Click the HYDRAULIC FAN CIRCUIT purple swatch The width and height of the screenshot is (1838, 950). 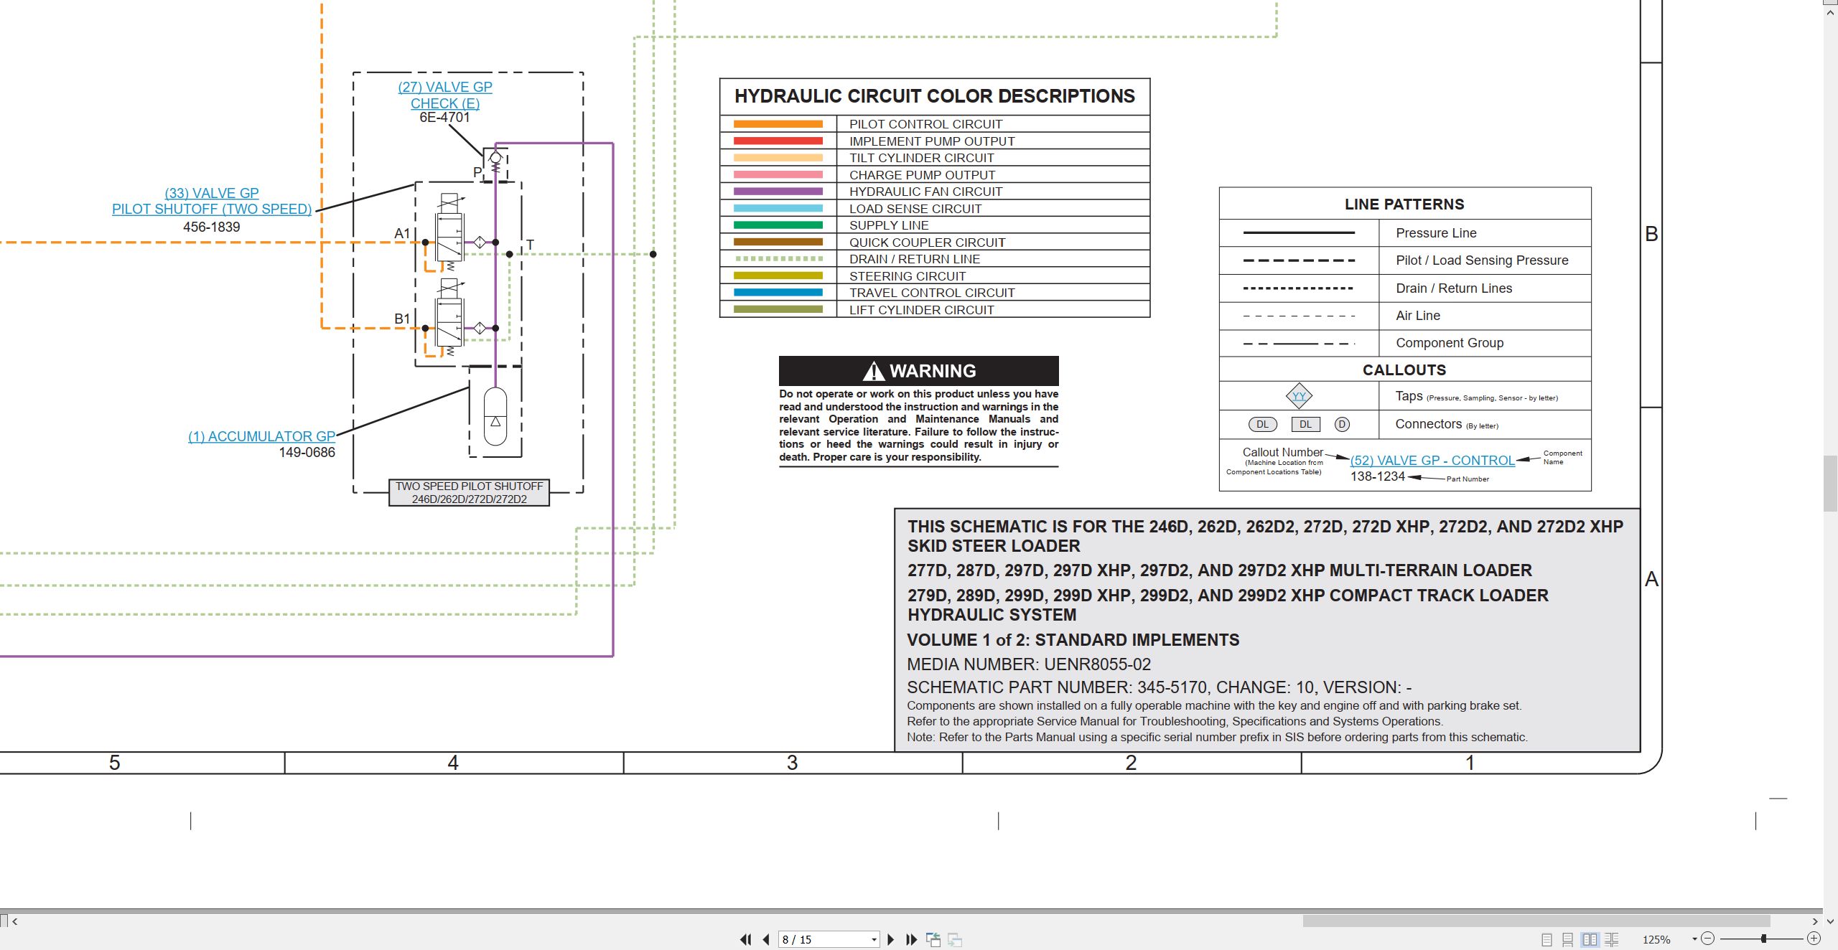778,192
